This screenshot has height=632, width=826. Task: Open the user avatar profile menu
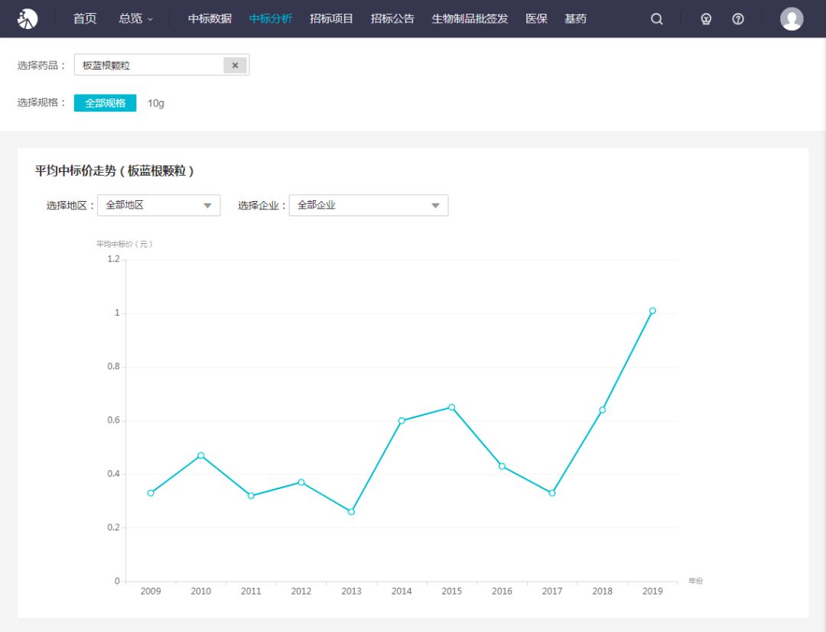click(792, 19)
